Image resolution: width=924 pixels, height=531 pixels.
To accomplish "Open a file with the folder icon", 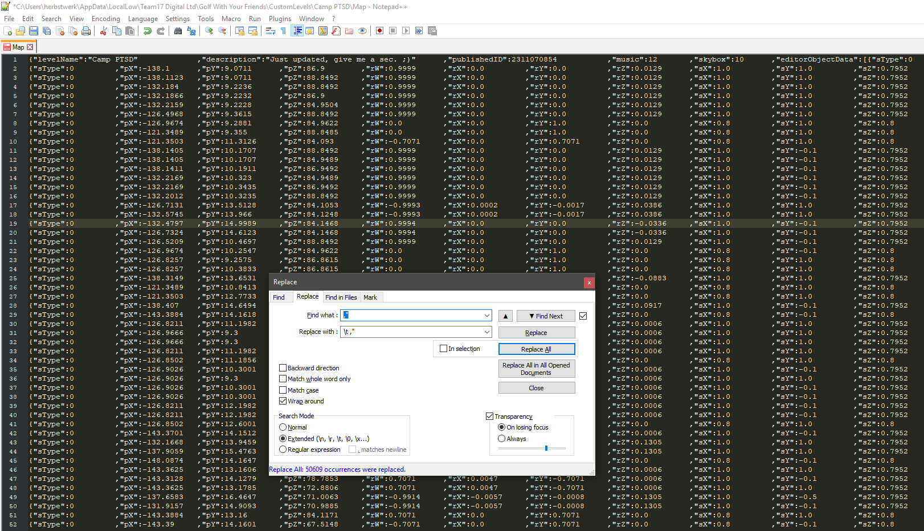I will (x=21, y=31).
